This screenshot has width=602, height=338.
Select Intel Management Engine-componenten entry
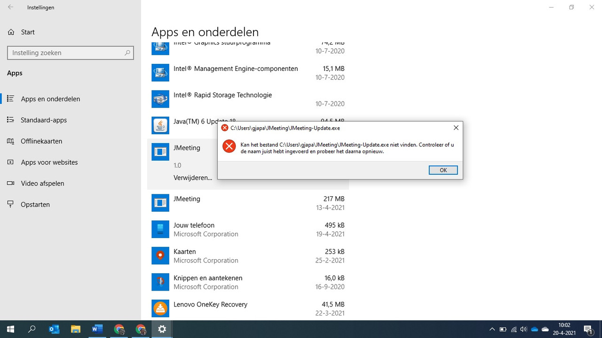pyautogui.click(x=248, y=73)
